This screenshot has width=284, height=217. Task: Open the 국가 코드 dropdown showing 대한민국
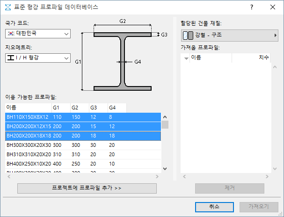tap(38, 34)
